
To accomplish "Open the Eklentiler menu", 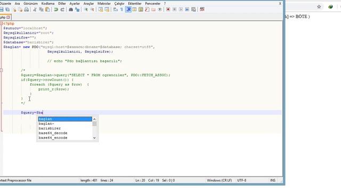I will (135, 4).
